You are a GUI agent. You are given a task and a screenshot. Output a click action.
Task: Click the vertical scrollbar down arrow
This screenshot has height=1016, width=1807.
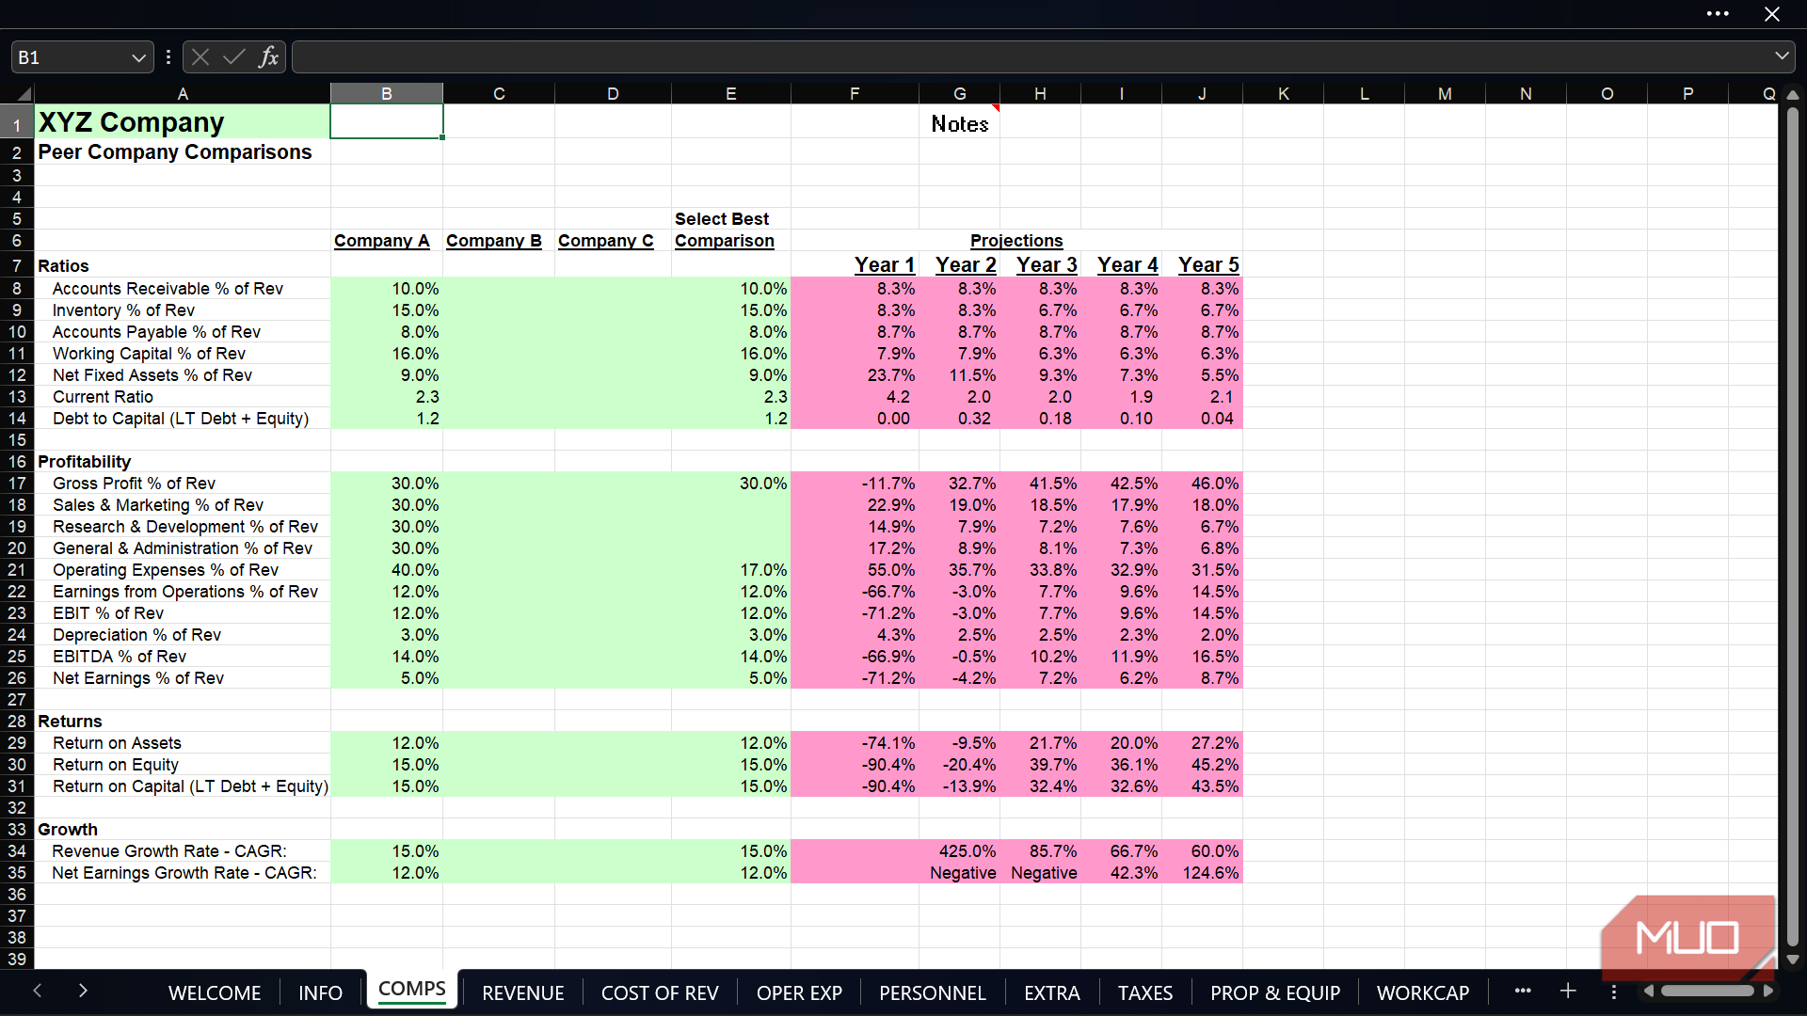(1793, 960)
